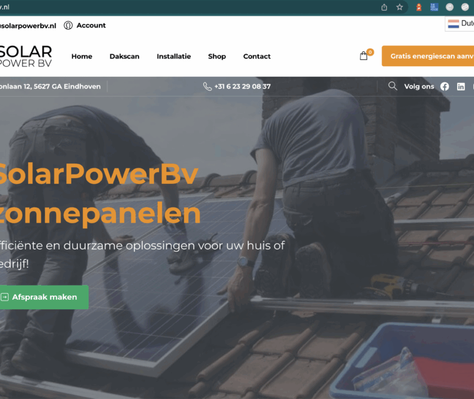Click the Gratis energiescan button
The image size is (474, 399).
click(428, 56)
